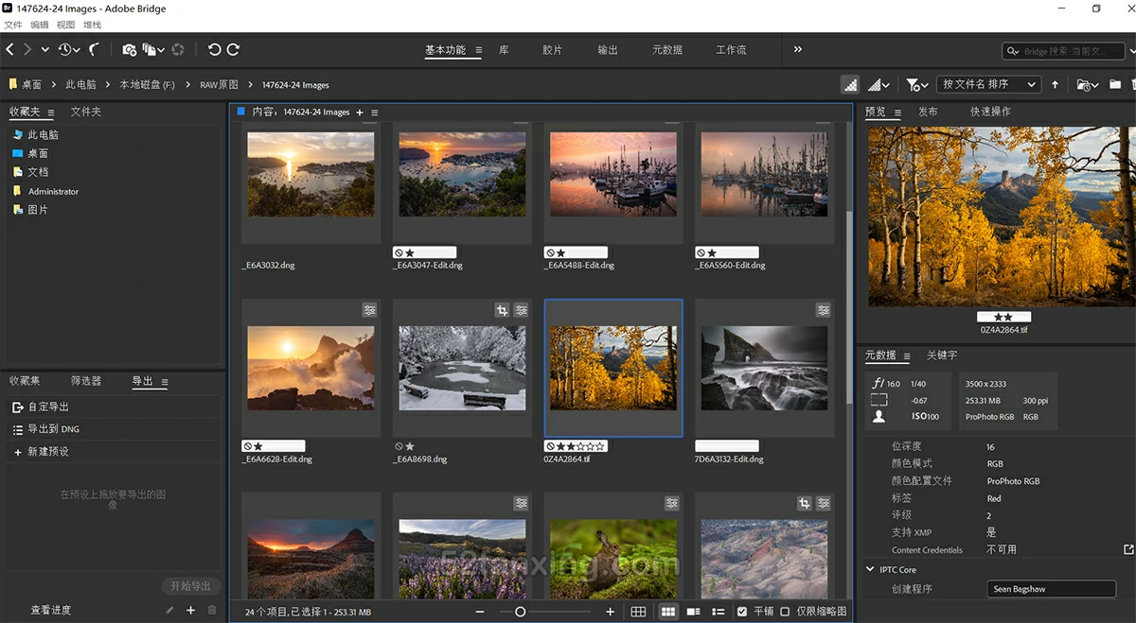Image resolution: width=1136 pixels, height=623 pixels.
Task: Rotate image 90° counterclockwise
Action: coord(214,49)
